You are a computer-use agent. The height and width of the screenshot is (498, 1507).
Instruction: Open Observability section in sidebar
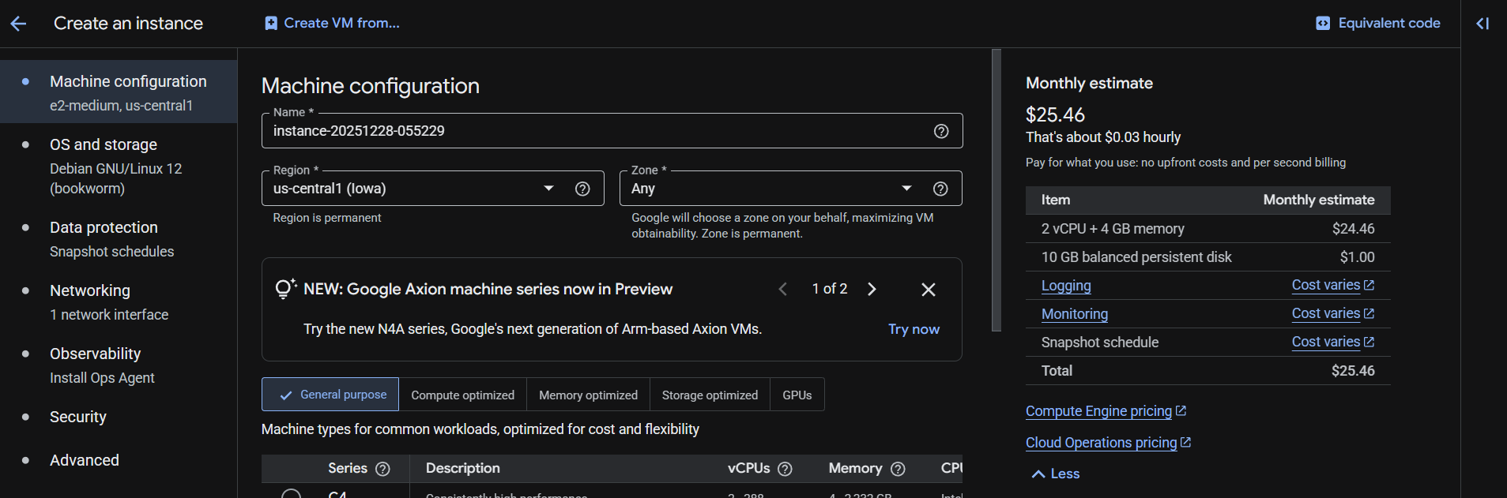coord(119,365)
